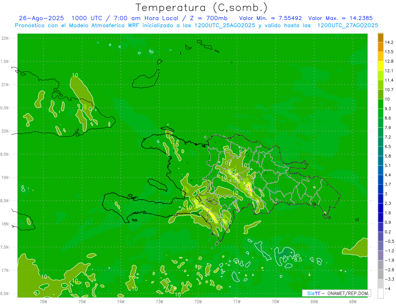Click the '7.5N' latitude axis label
The width and height of the screenshot is (396, 306).
click(x=5, y=247)
